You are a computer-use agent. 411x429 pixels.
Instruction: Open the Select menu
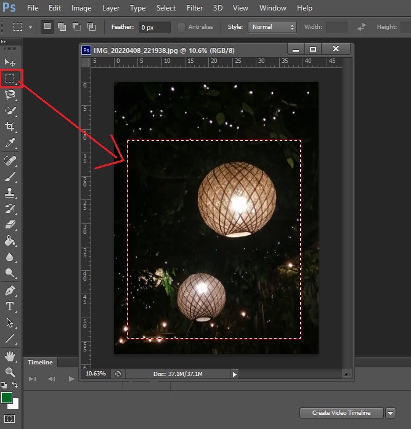[166, 8]
